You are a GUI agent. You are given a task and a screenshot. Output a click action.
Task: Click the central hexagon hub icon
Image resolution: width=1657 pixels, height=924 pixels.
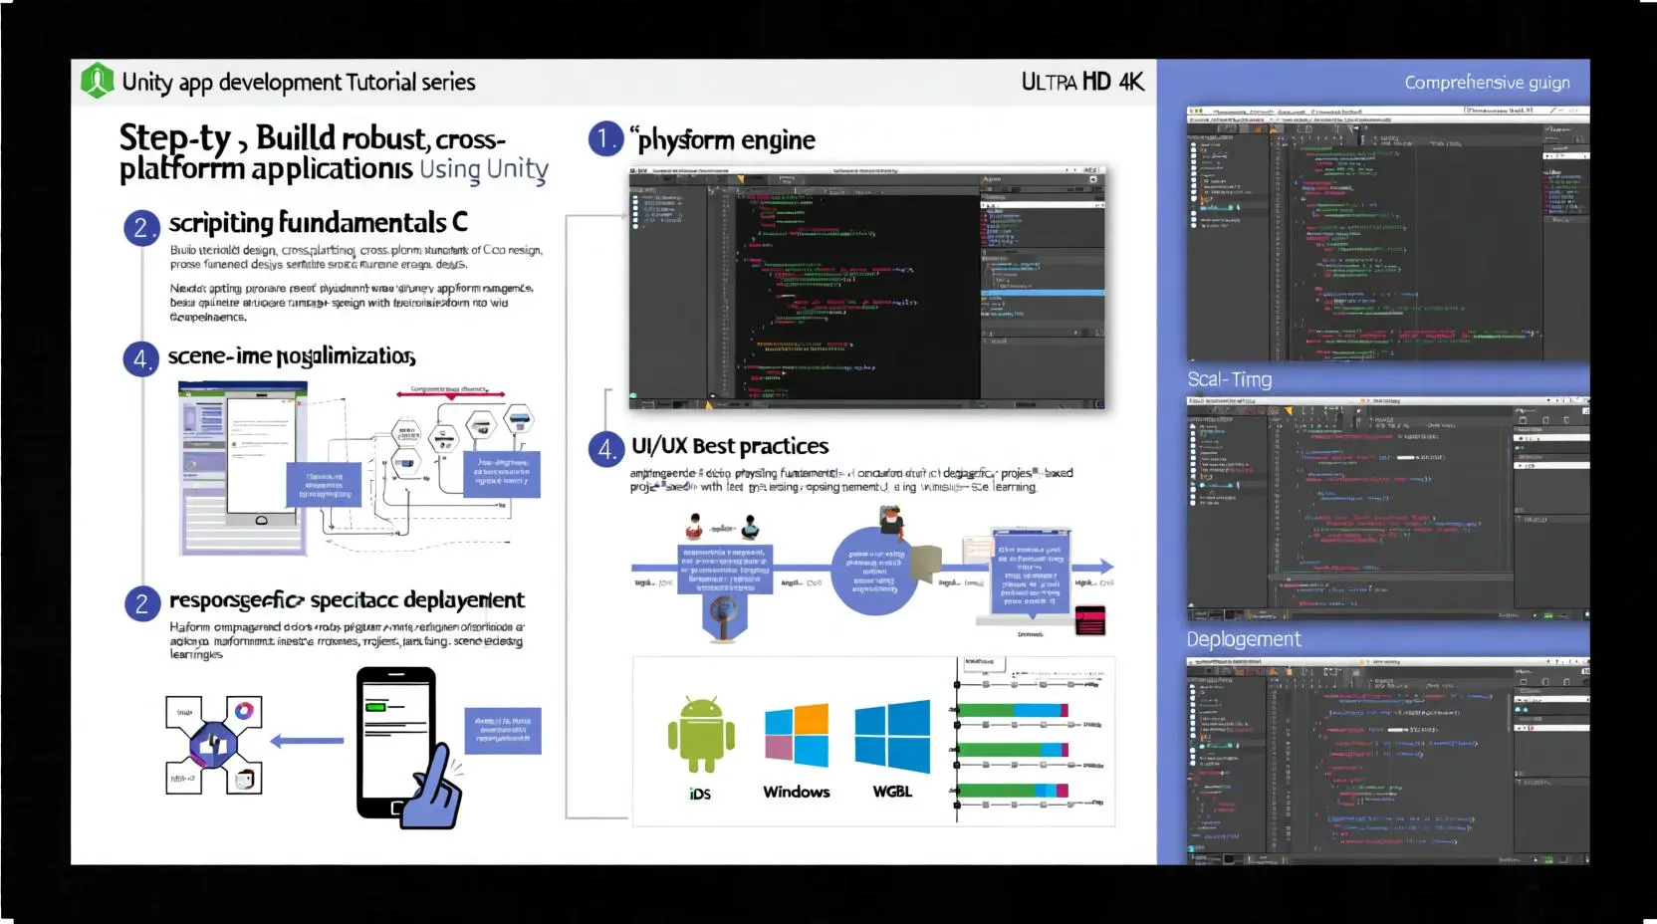(214, 744)
